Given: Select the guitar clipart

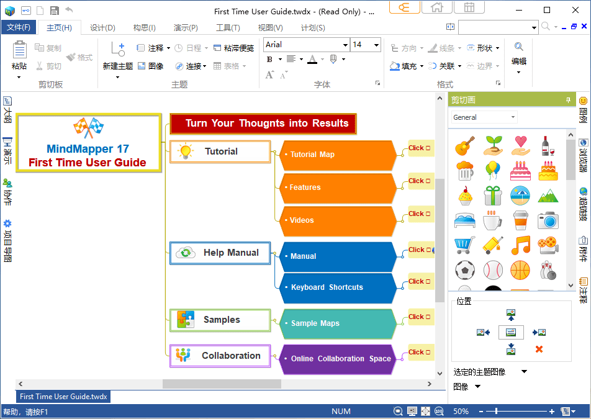Looking at the screenshot, I should pyautogui.click(x=465, y=146).
